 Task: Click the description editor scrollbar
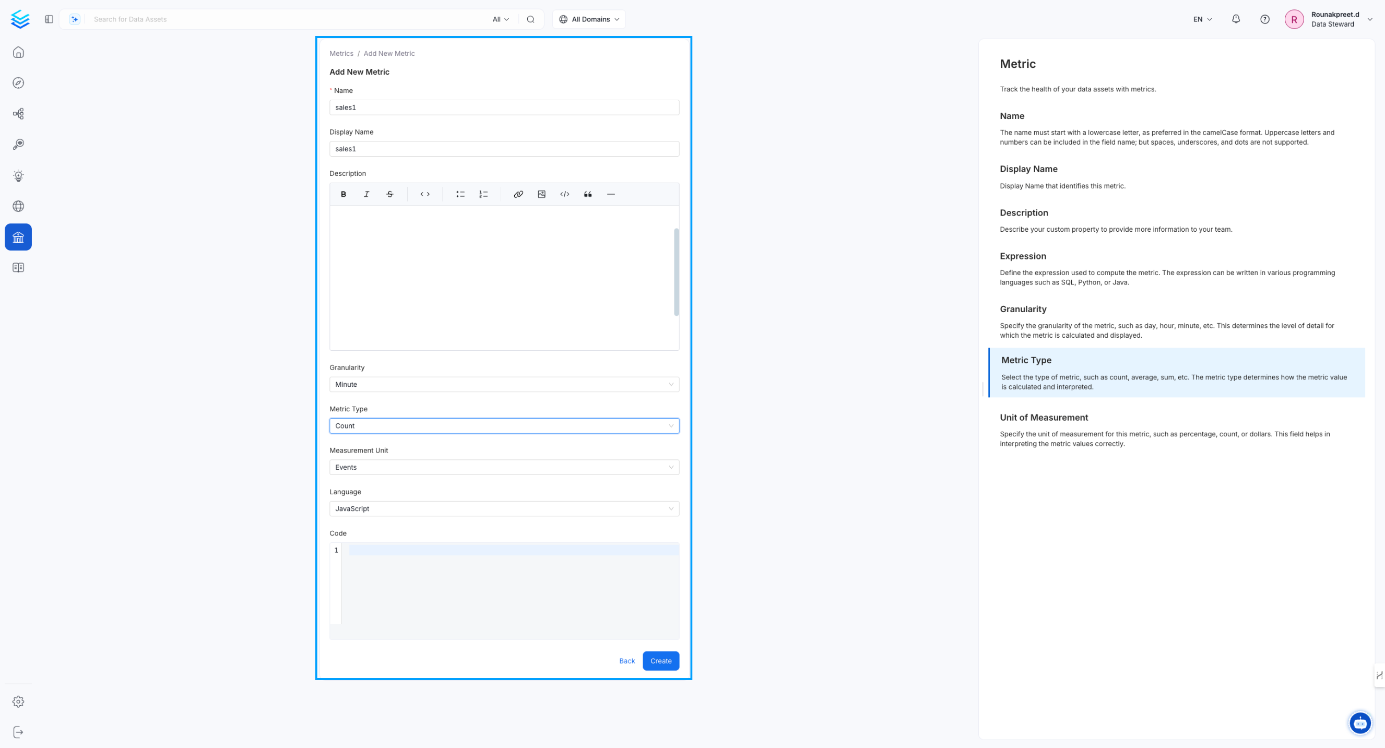click(676, 272)
